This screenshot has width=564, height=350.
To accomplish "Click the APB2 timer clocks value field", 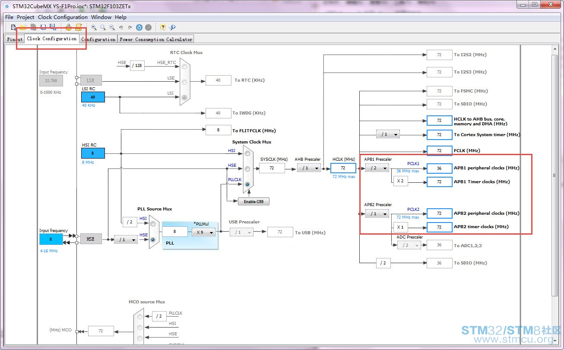I will pyautogui.click(x=439, y=227).
